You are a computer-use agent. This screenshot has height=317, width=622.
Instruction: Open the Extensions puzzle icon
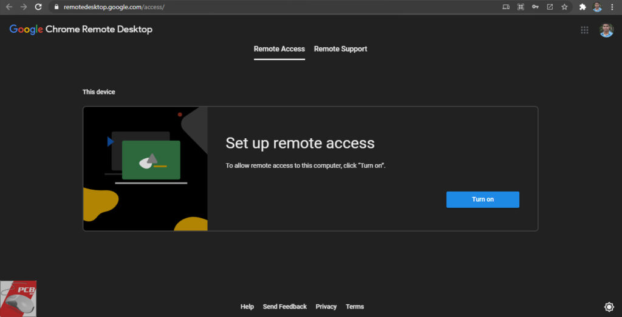(x=583, y=7)
